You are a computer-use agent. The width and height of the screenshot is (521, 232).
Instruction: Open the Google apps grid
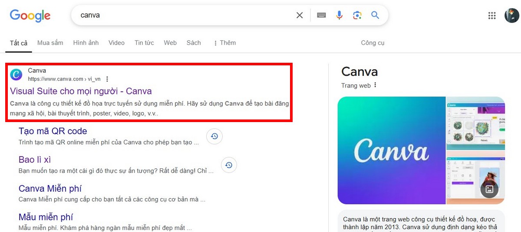pos(492,16)
